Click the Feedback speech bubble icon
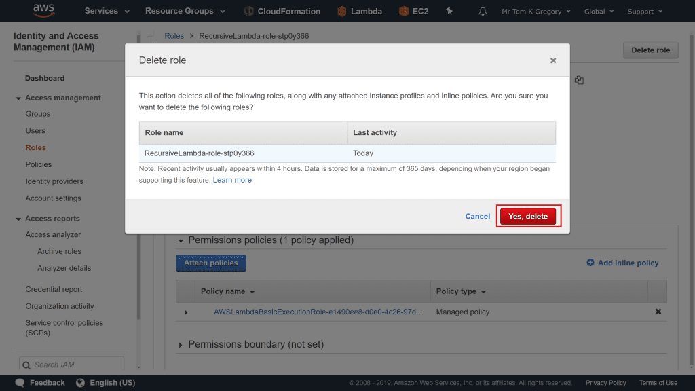The image size is (695, 391). tap(20, 383)
